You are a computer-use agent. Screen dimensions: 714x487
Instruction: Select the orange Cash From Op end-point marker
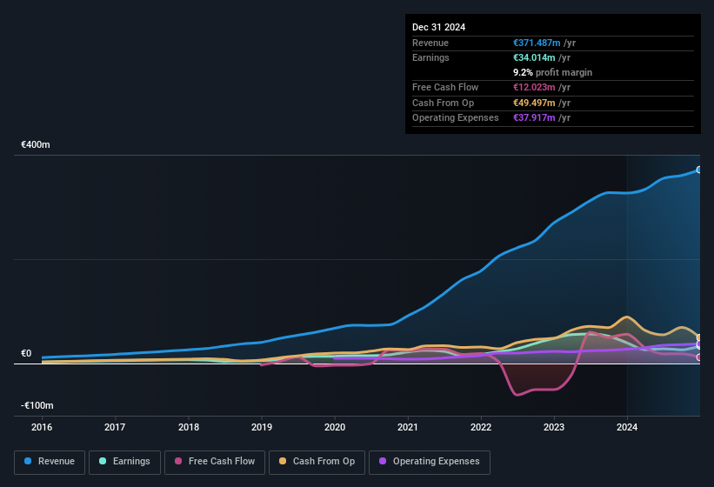pos(698,337)
